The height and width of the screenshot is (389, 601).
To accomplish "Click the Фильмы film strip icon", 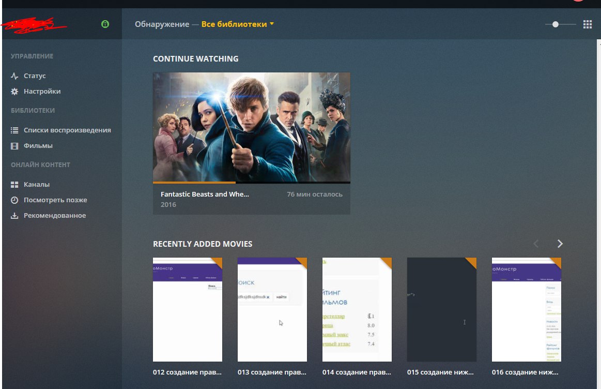I will [14, 146].
